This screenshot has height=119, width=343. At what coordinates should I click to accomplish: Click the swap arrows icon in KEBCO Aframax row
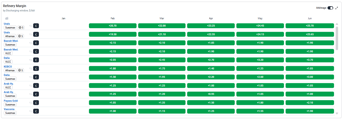(31, 69)
